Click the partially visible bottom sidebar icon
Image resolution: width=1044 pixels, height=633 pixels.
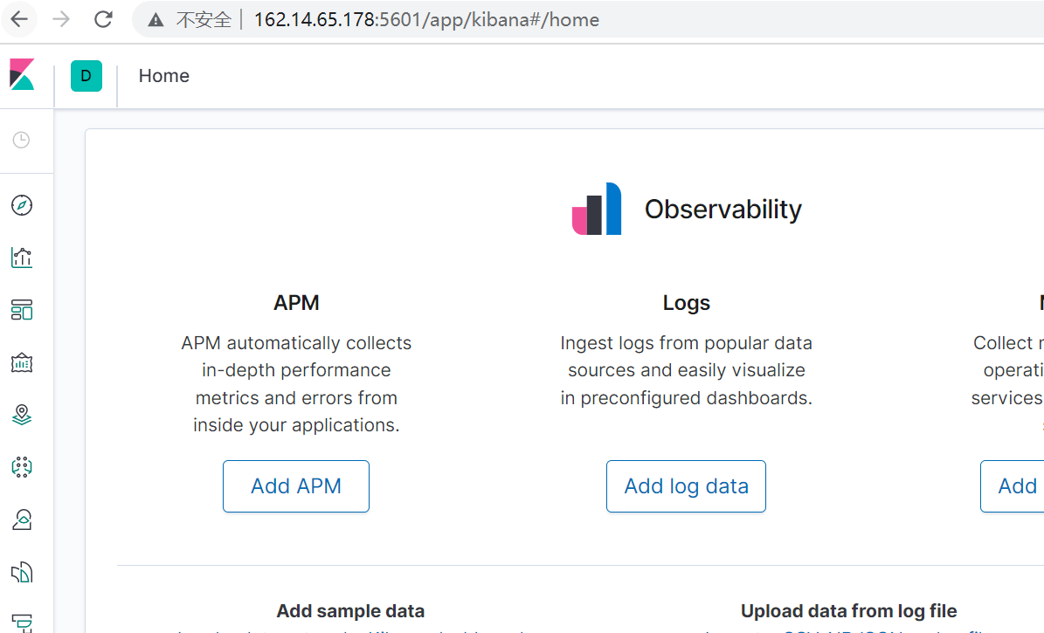(x=22, y=623)
